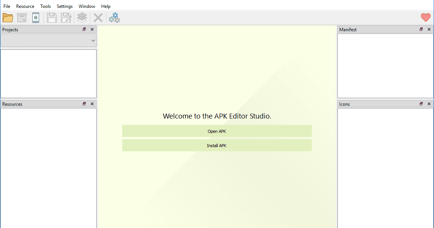Open Settings via the gears toolbar icon

coord(114,17)
